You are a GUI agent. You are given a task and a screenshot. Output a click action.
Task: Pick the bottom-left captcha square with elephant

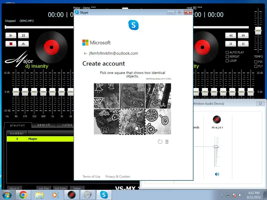pyautogui.click(x=107, y=122)
